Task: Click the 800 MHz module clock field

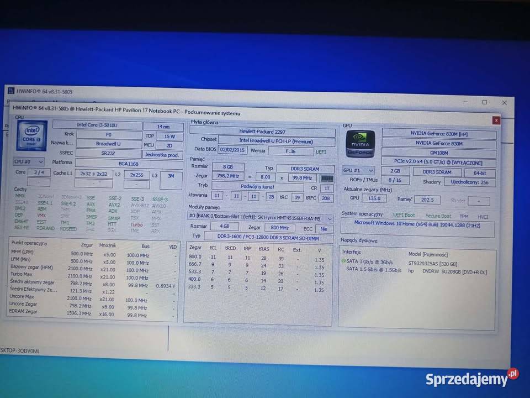Action: 279,228
